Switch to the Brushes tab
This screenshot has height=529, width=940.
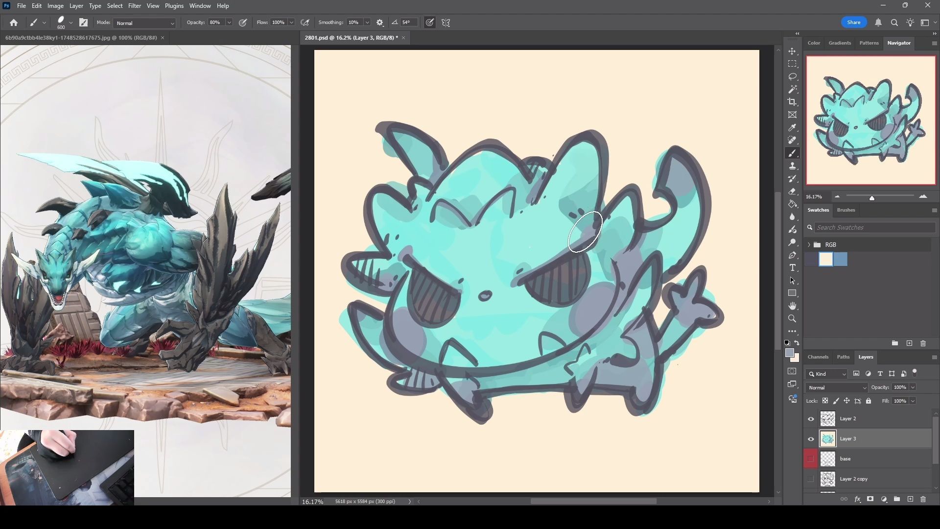(x=846, y=210)
